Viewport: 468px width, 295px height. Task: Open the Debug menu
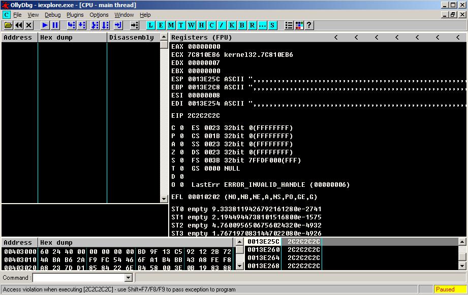pyautogui.click(x=52, y=15)
